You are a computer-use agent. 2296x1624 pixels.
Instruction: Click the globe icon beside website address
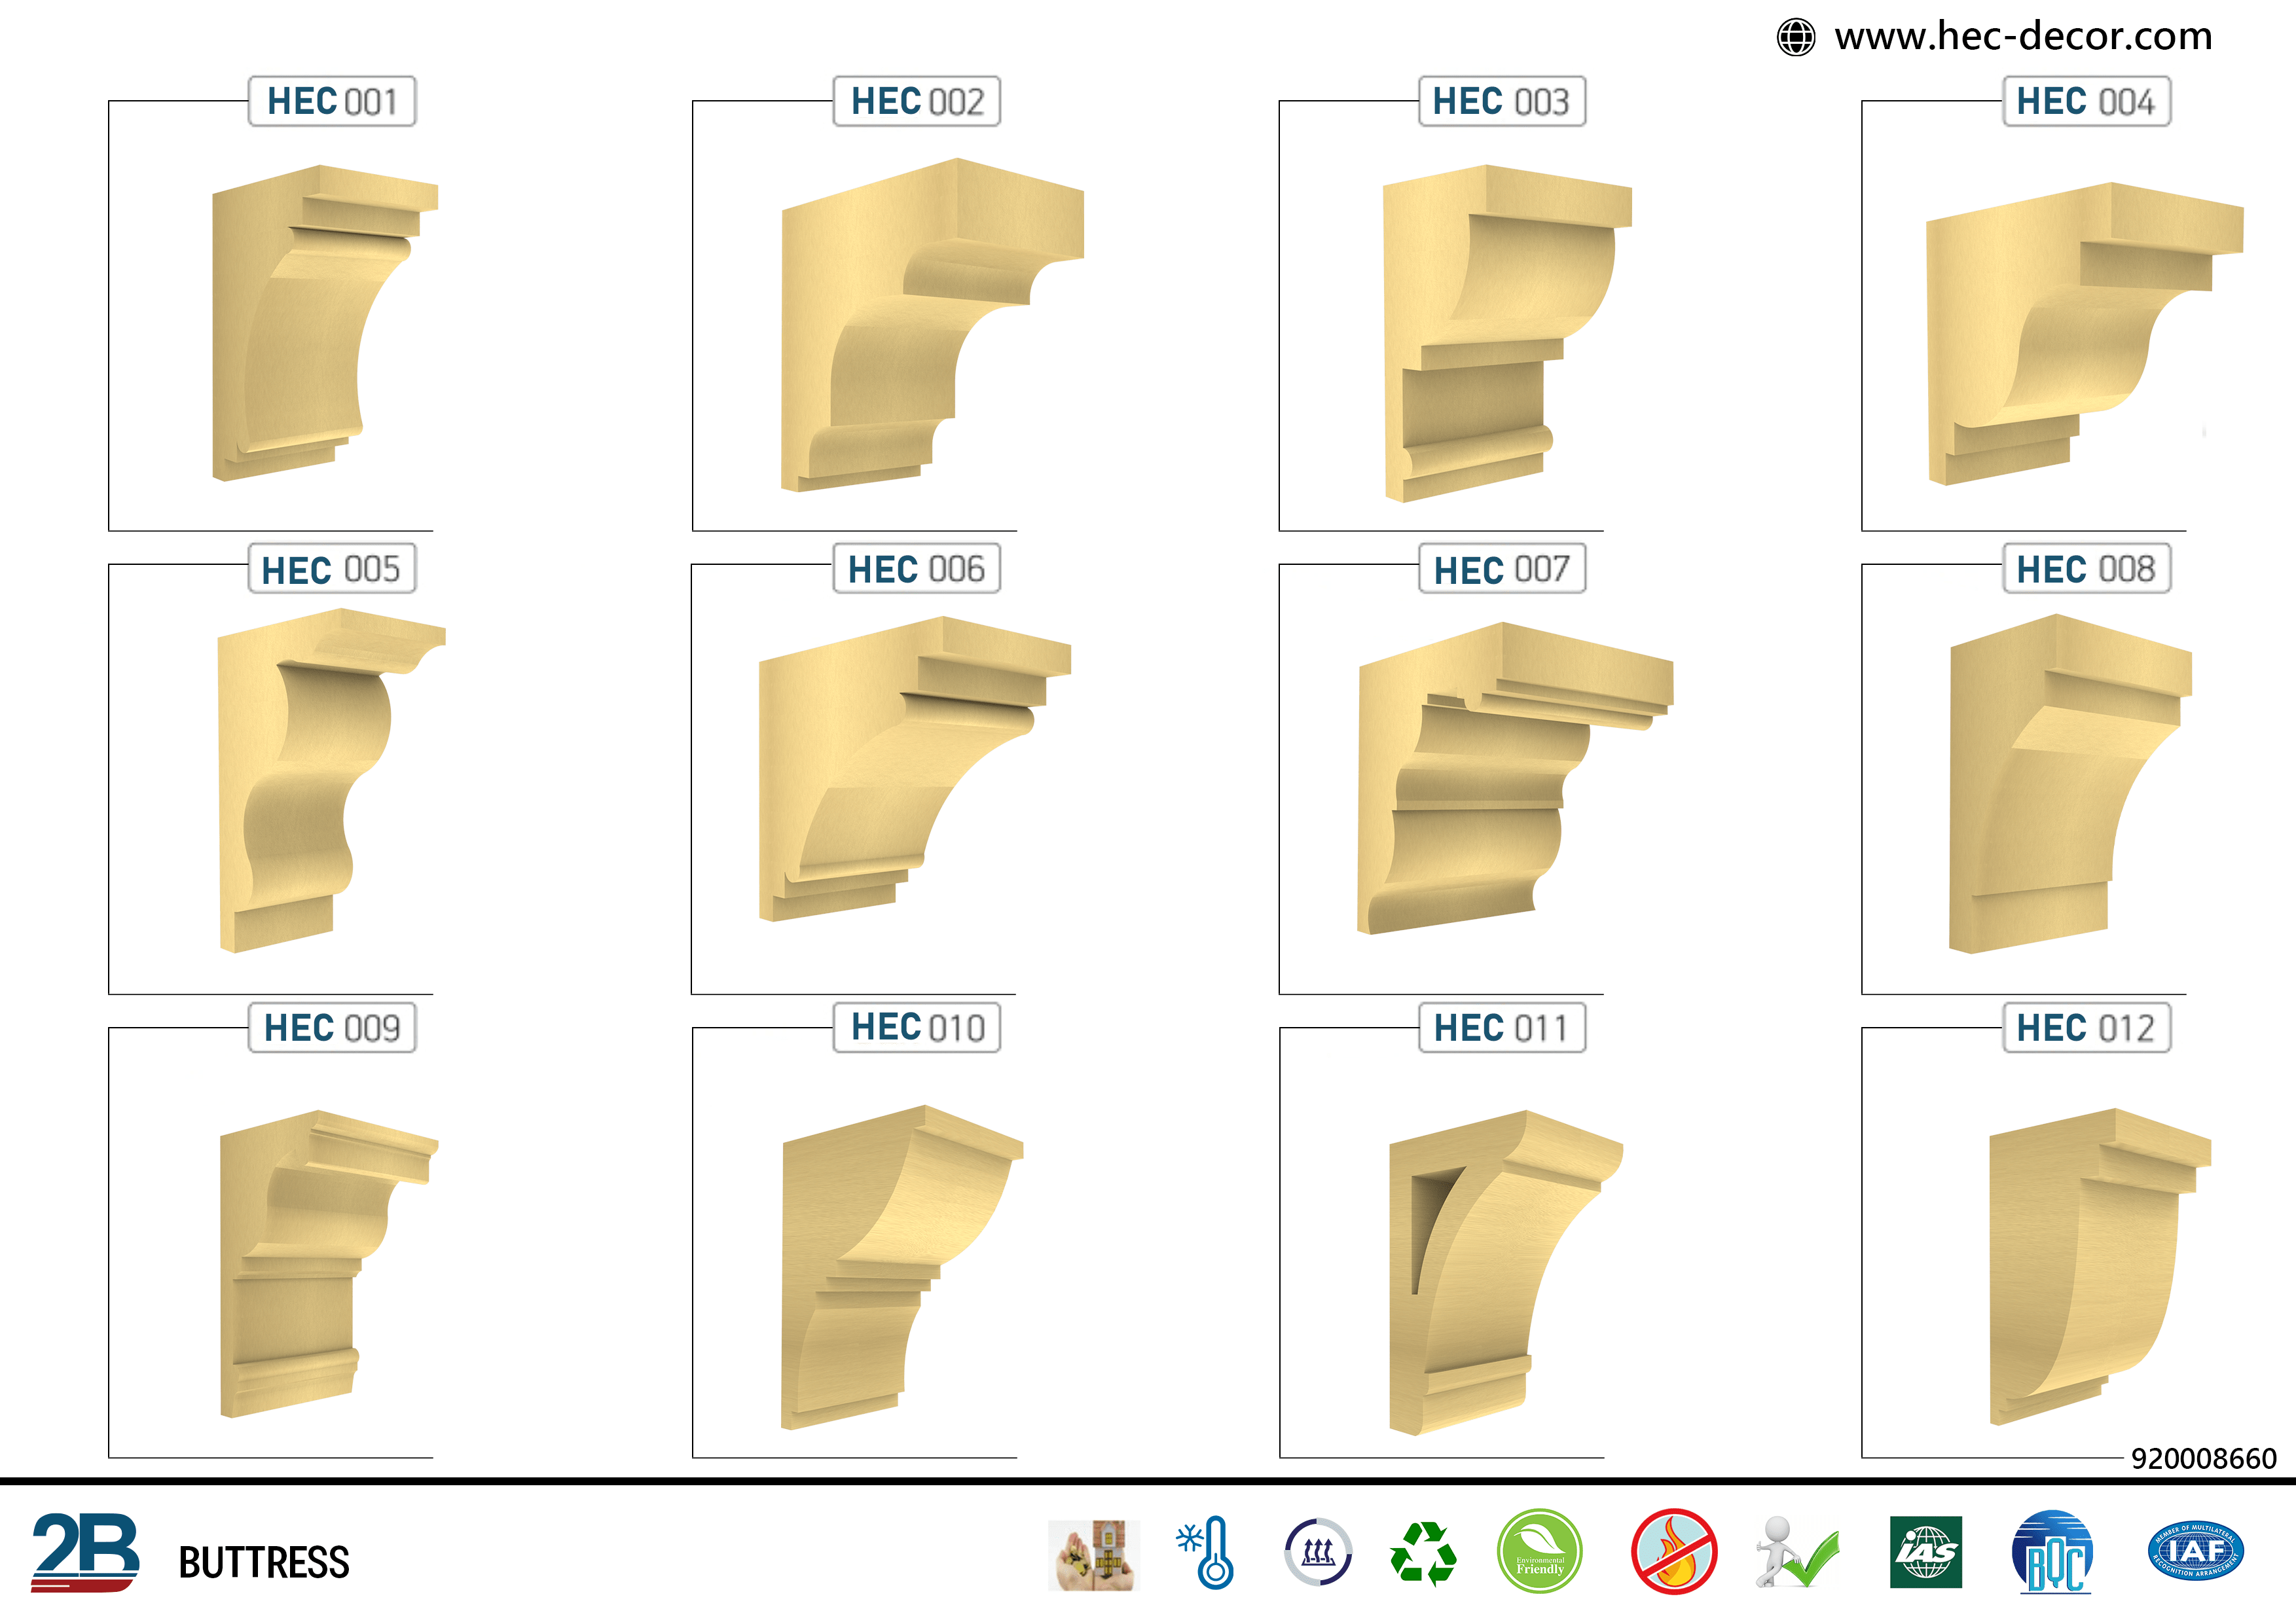click(x=1795, y=38)
